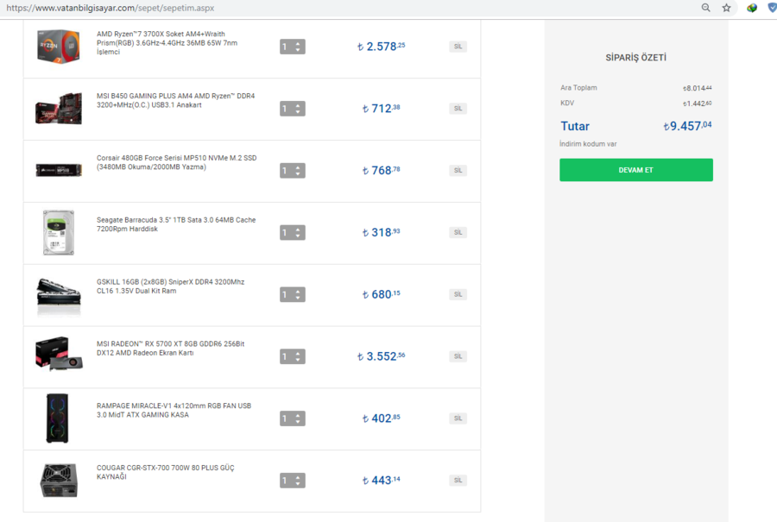
Task: Open Seagate Barracuda harddisk image
Action: click(x=59, y=232)
